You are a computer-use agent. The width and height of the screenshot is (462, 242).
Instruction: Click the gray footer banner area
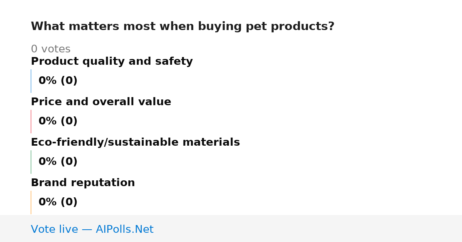(x=231, y=229)
